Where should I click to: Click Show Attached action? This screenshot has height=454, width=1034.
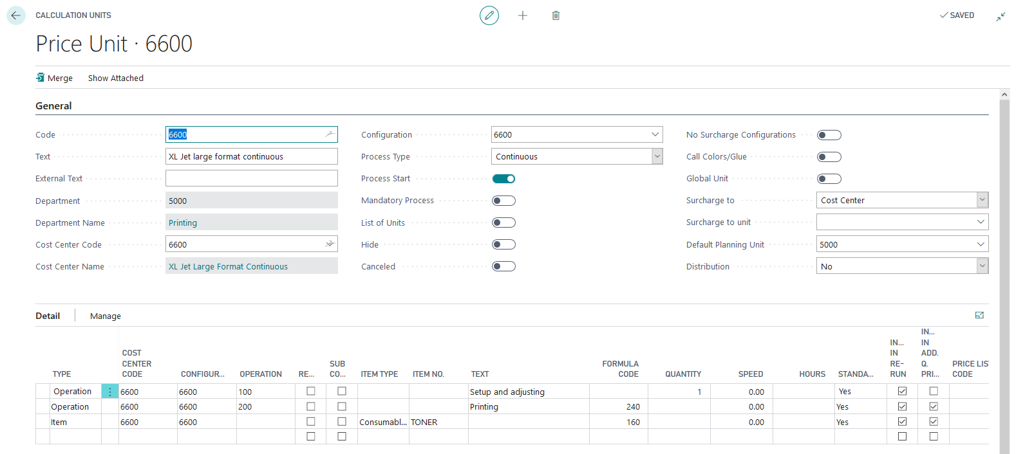pos(116,78)
